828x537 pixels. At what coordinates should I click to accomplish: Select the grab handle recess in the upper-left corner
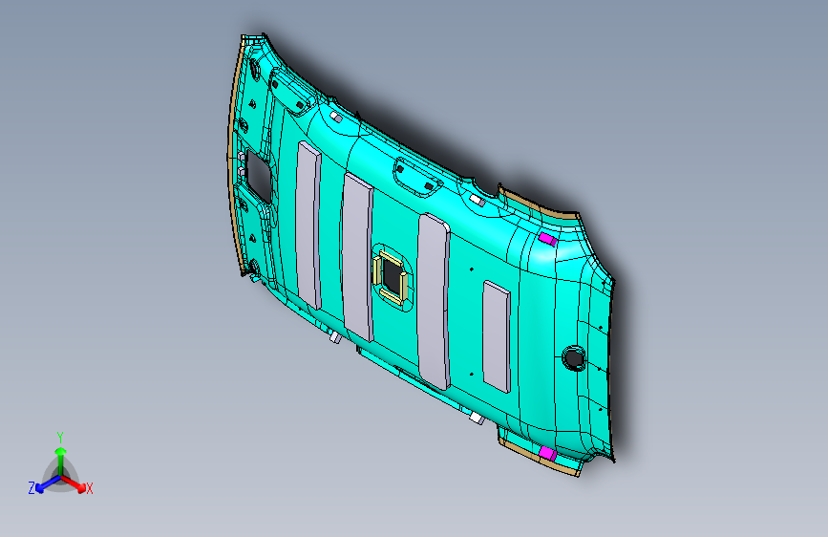point(293,93)
